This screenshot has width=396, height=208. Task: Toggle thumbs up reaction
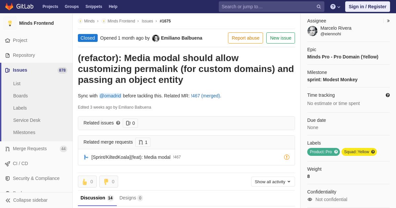pos(87,182)
